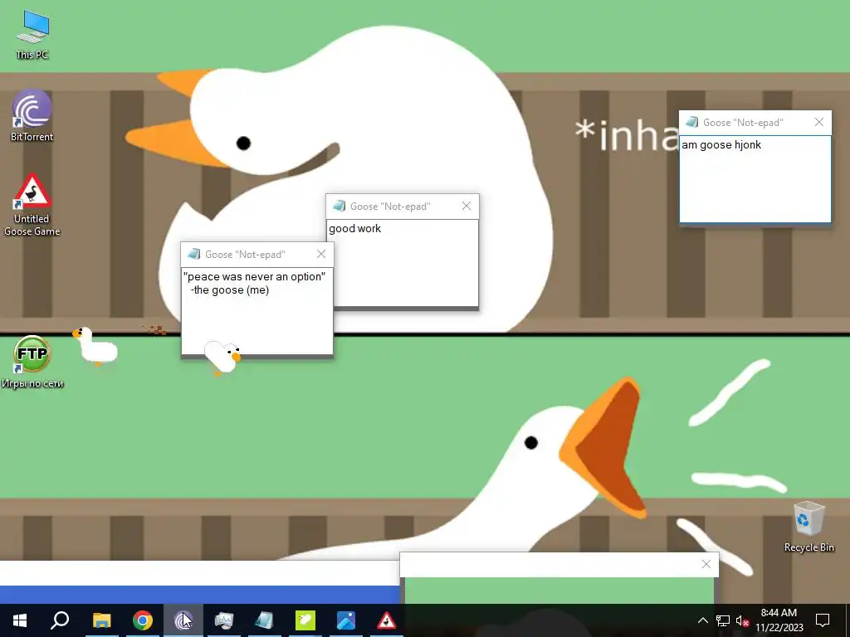Show hidden system tray icons
The width and height of the screenshot is (850, 637).
702,620
